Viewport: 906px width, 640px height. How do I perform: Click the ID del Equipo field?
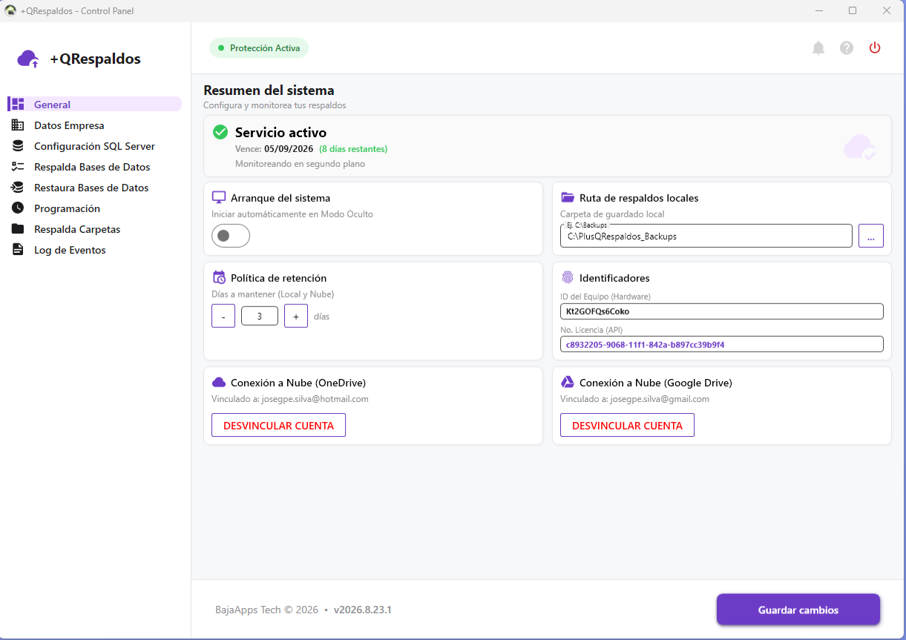tap(722, 311)
